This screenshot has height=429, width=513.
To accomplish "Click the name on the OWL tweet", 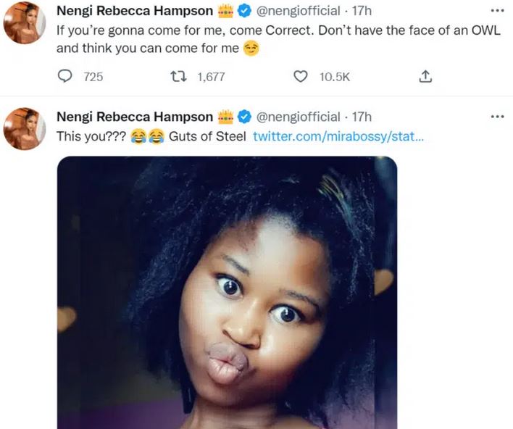I will [135, 12].
